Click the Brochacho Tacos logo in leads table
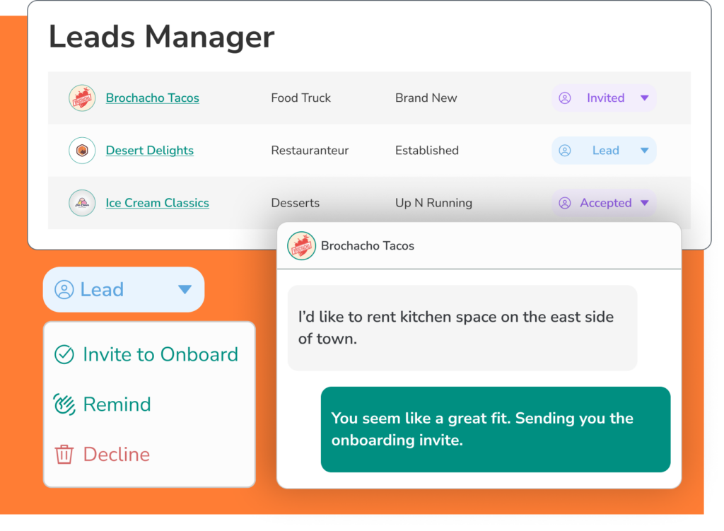Viewport: 724px width, 531px height. 82,98
